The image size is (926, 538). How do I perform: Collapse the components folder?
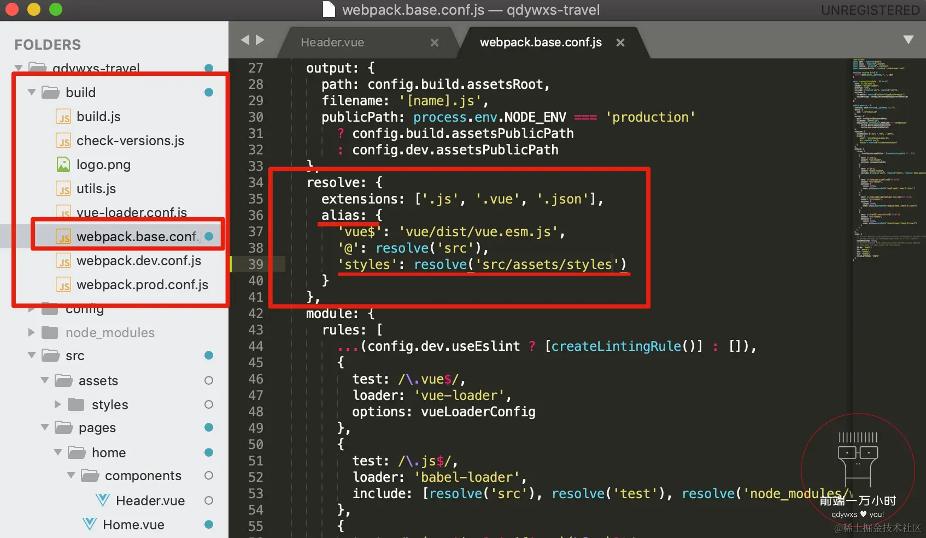tap(71, 475)
